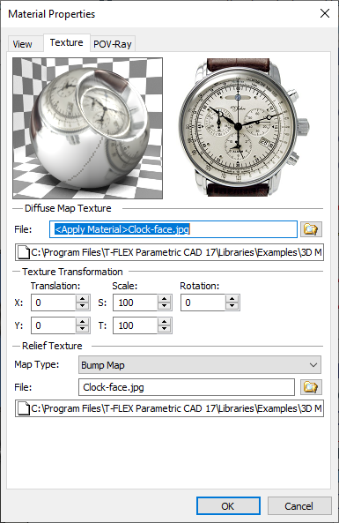Click the Scale T input field
339x523 pixels.
(136, 325)
